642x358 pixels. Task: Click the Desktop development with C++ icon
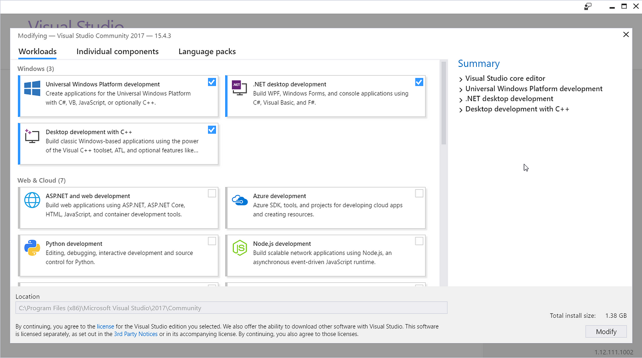[32, 136]
